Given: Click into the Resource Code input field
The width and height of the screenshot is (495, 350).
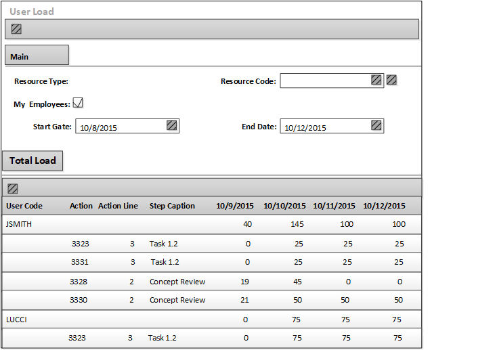Looking at the screenshot, I should pyautogui.click(x=325, y=81).
